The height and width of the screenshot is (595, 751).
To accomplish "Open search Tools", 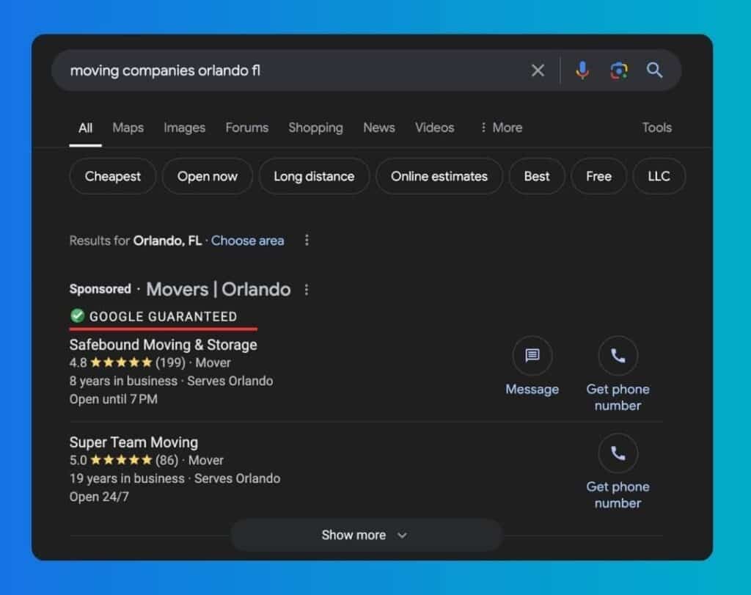I will (x=656, y=128).
